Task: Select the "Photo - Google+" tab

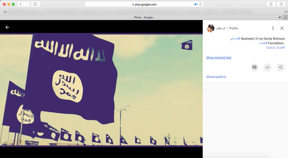Action: [144, 18]
